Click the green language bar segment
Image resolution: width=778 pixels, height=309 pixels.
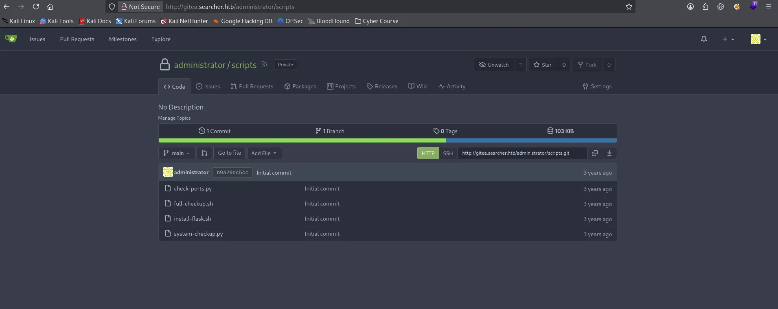(x=302, y=140)
